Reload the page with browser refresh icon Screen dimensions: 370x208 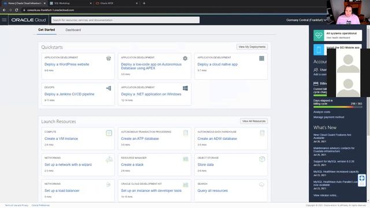coord(17,10)
